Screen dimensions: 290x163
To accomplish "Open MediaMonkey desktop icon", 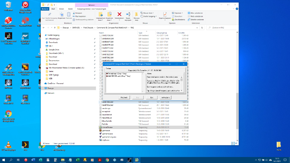I will (59, 147).
